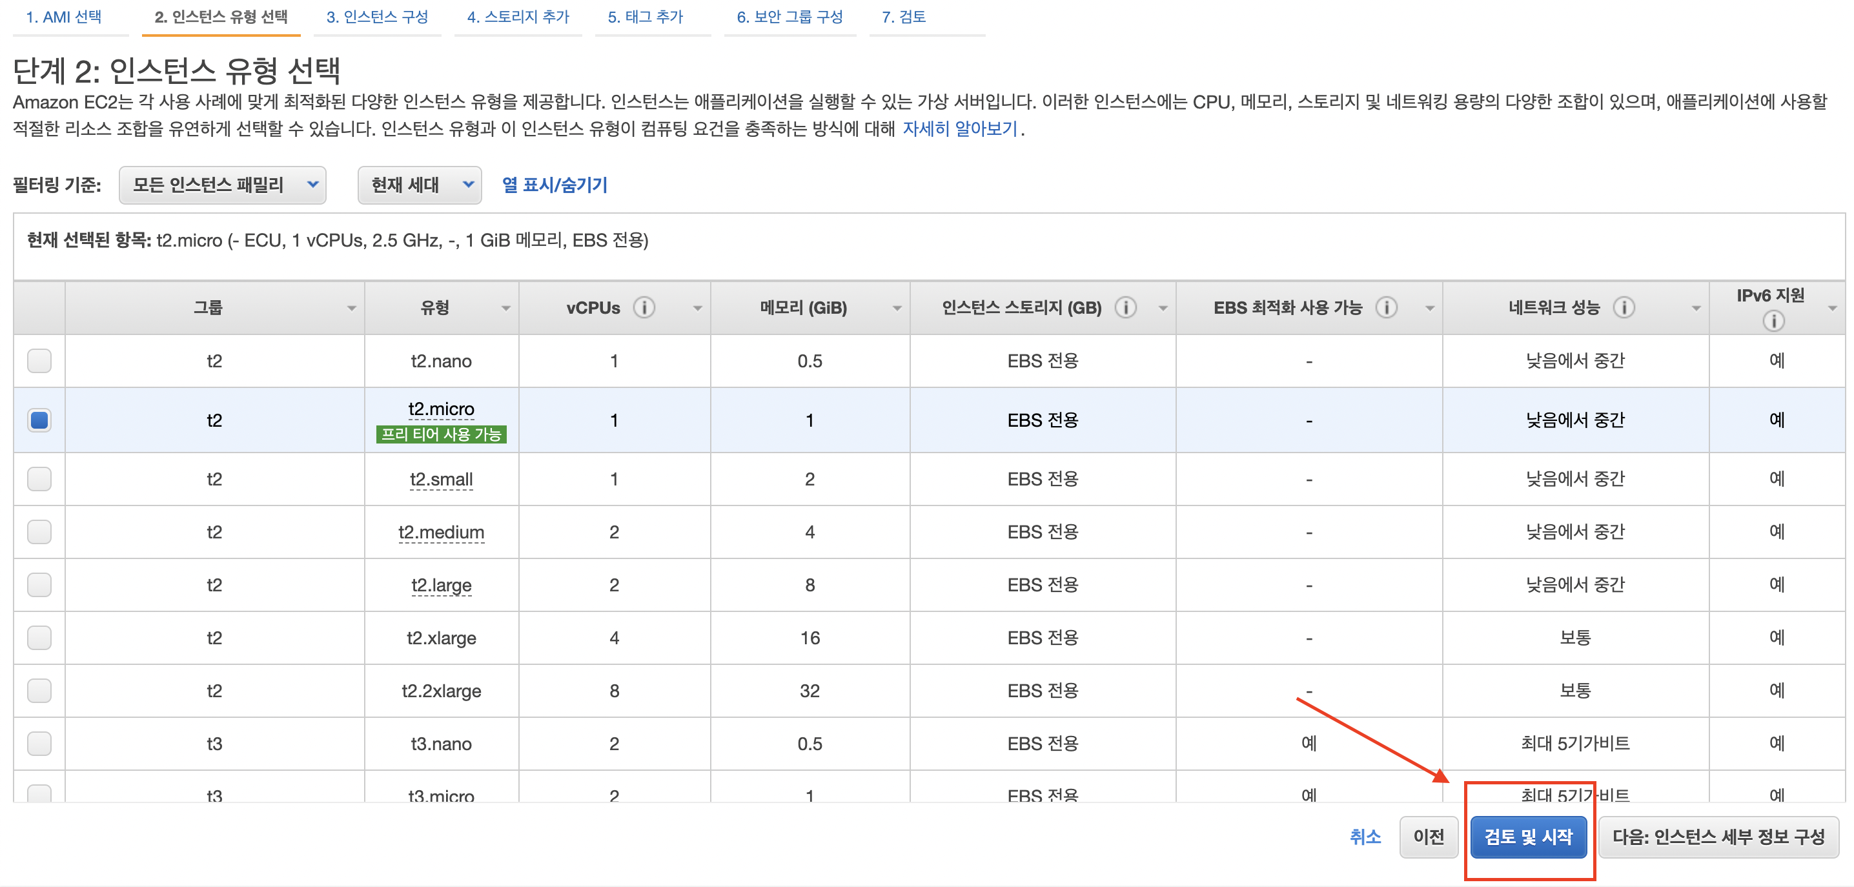1854x887 pixels.
Task: Select the t2.medium instance checkbox
Action: tap(39, 532)
